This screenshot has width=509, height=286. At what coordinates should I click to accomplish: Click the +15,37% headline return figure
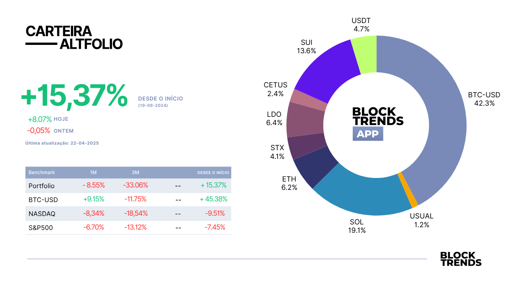[74, 96]
